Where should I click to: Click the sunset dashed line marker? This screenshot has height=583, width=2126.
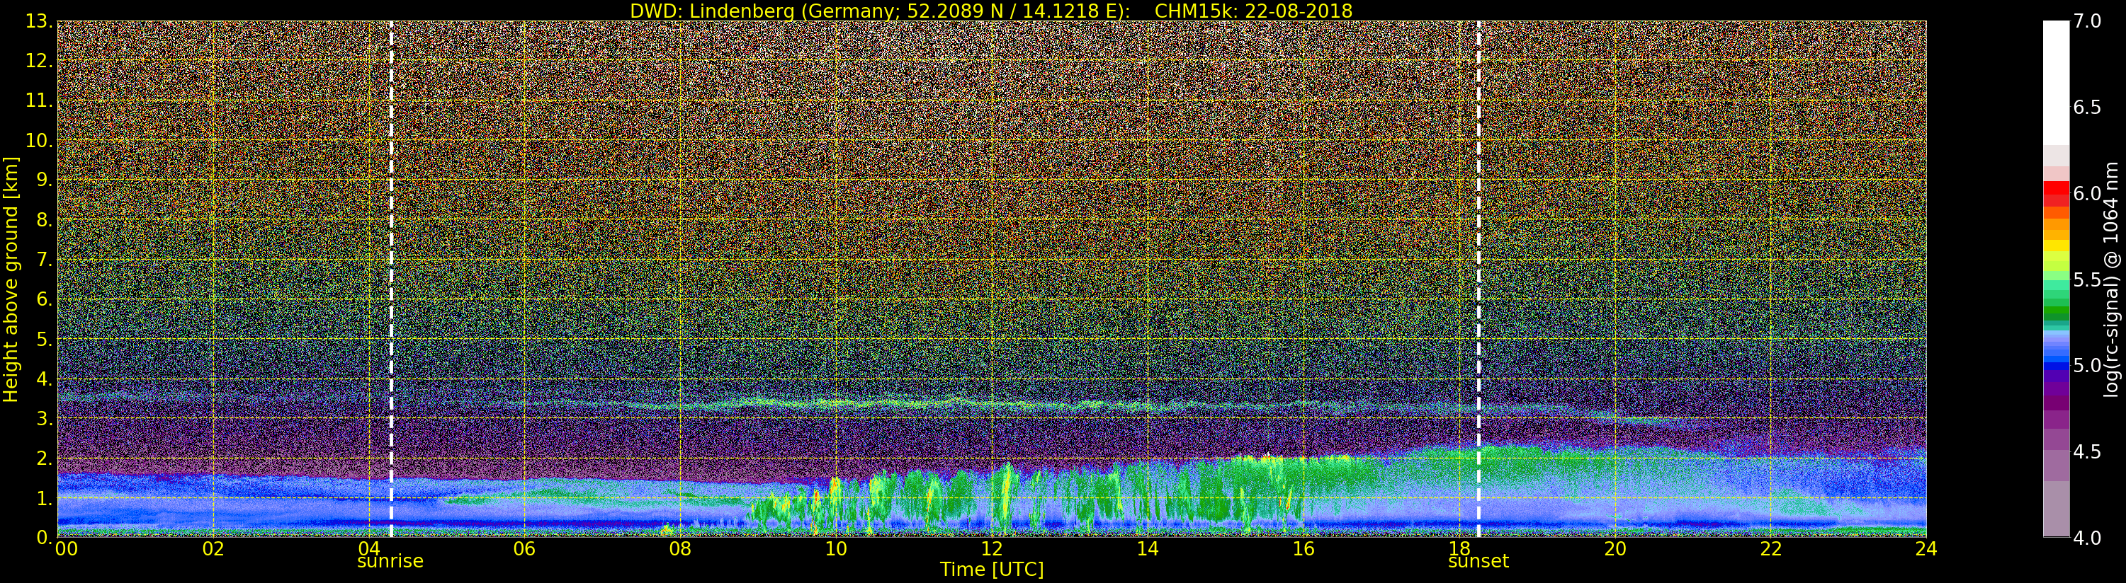pos(1478,279)
